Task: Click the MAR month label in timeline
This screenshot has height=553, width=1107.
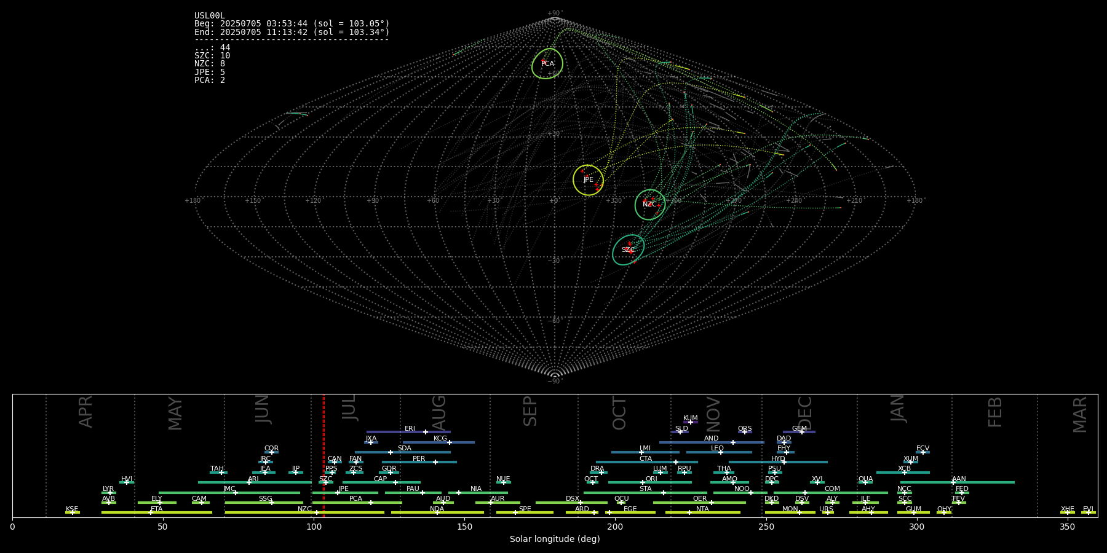Action: pyautogui.click(x=1079, y=414)
